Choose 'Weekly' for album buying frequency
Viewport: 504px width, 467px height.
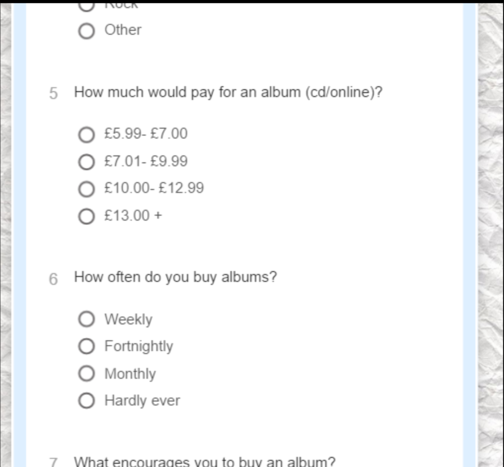87,319
